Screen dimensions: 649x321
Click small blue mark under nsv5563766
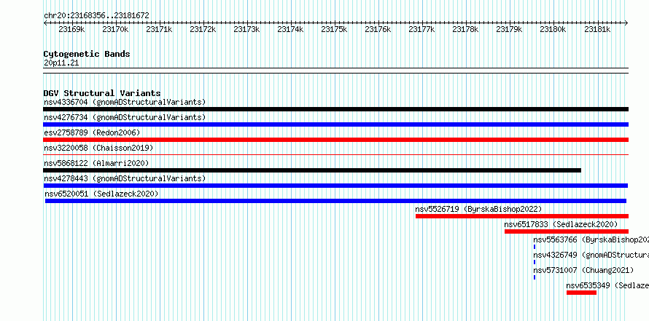(x=535, y=247)
